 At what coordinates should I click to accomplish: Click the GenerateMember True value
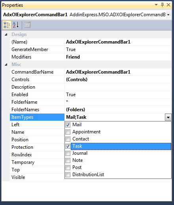[x=118, y=49]
